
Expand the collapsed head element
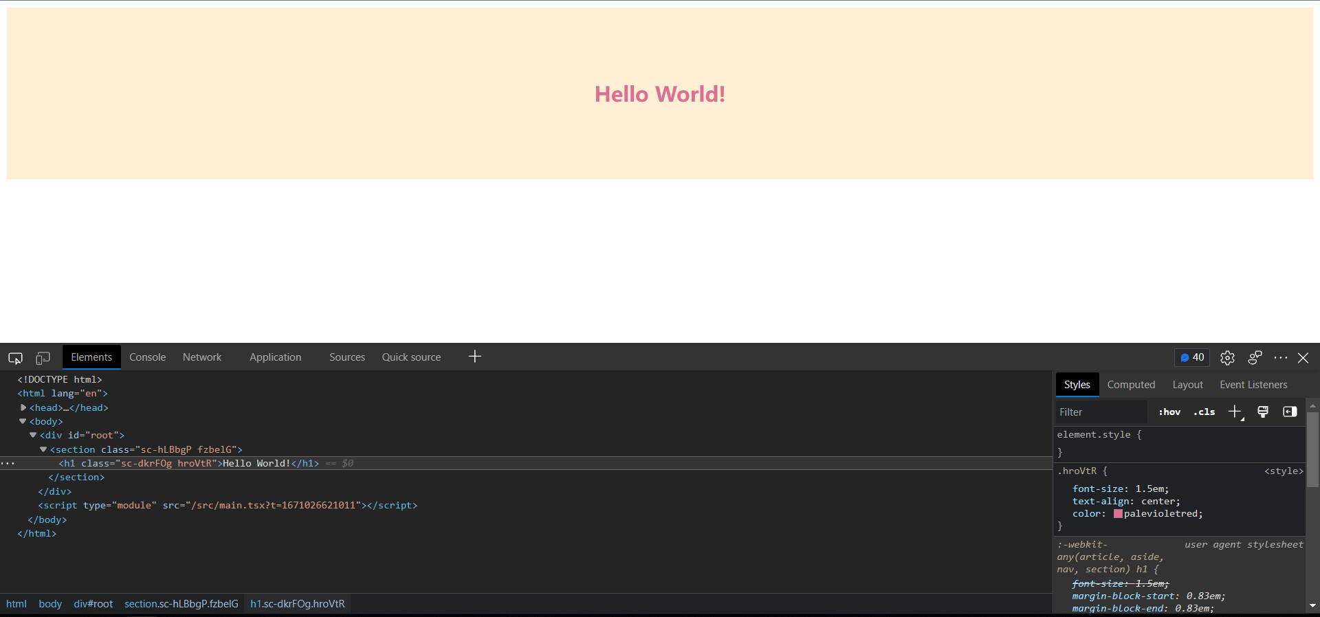tap(23, 407)
